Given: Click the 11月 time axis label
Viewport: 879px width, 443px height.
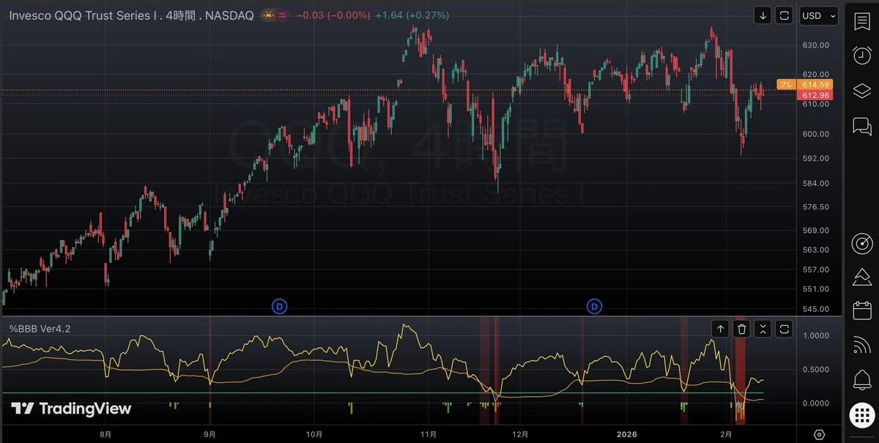Looking at the screenshot, I should point(429,434).
